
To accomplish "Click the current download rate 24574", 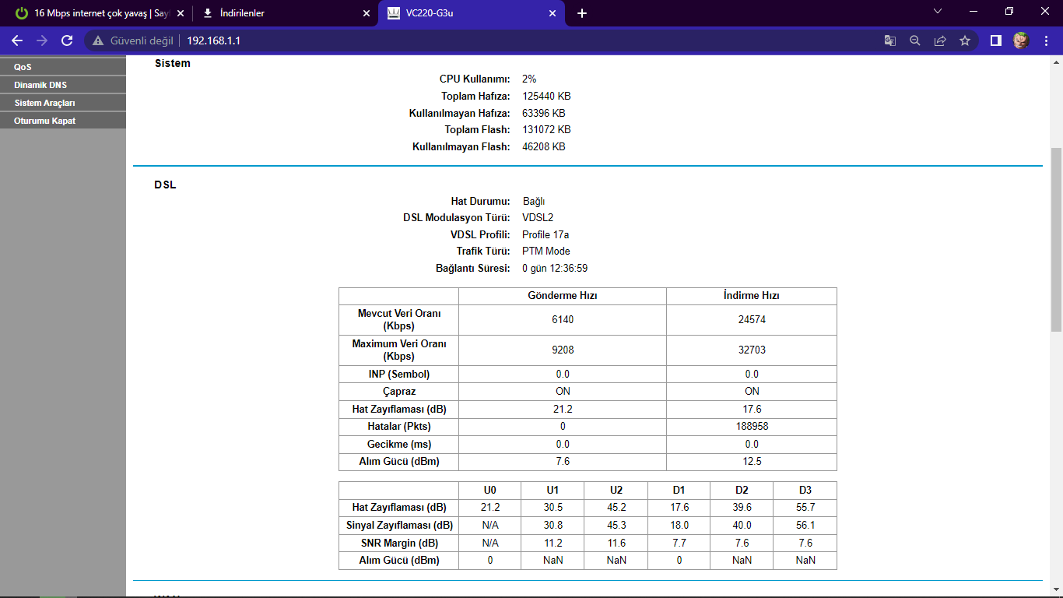I will pyautogui.click(x=752, y=320).
